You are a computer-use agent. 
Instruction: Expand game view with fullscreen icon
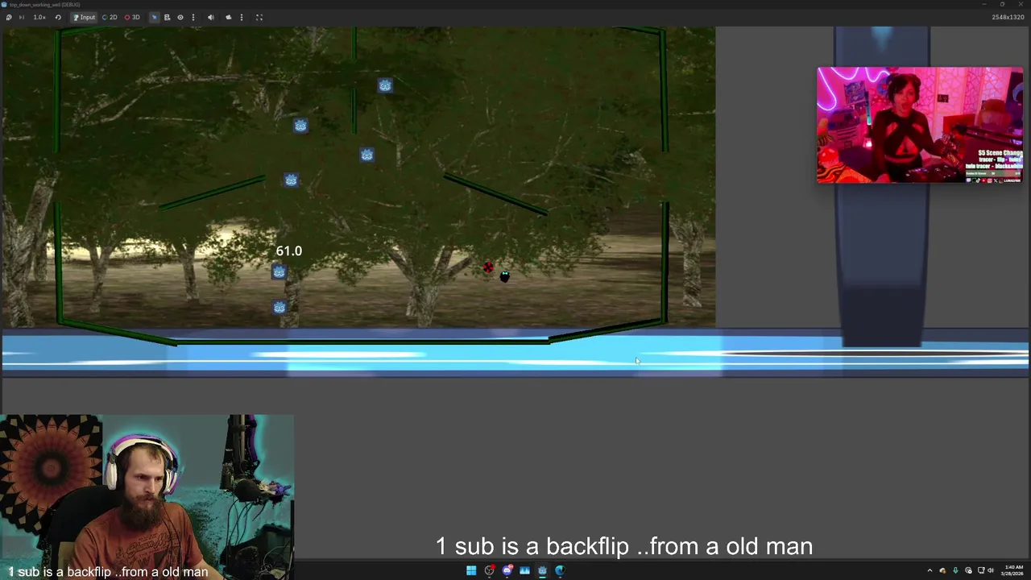pos(259,17)
